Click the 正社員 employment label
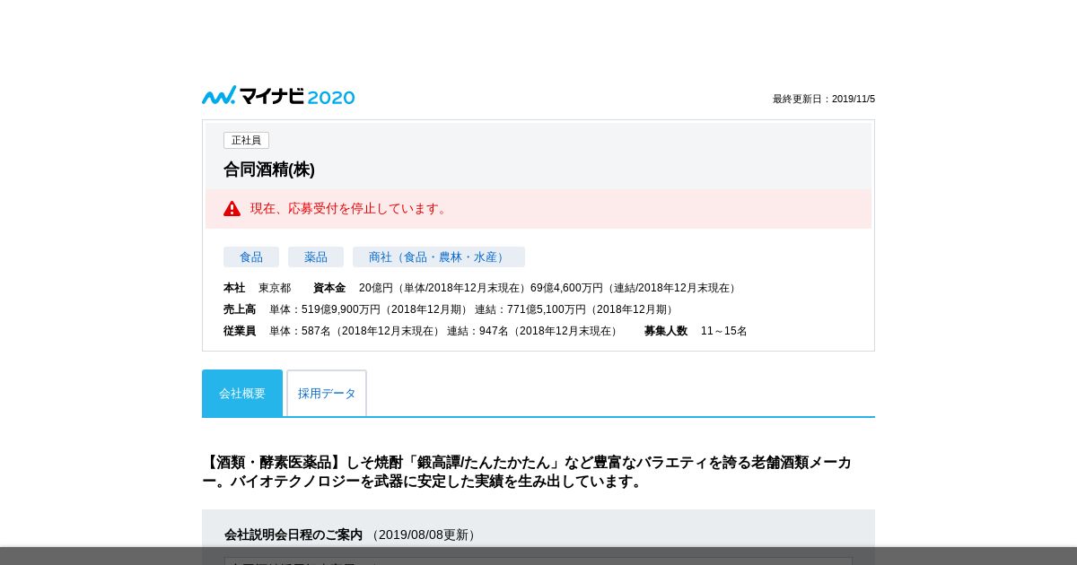The image size is (1077, 565). 246,141
